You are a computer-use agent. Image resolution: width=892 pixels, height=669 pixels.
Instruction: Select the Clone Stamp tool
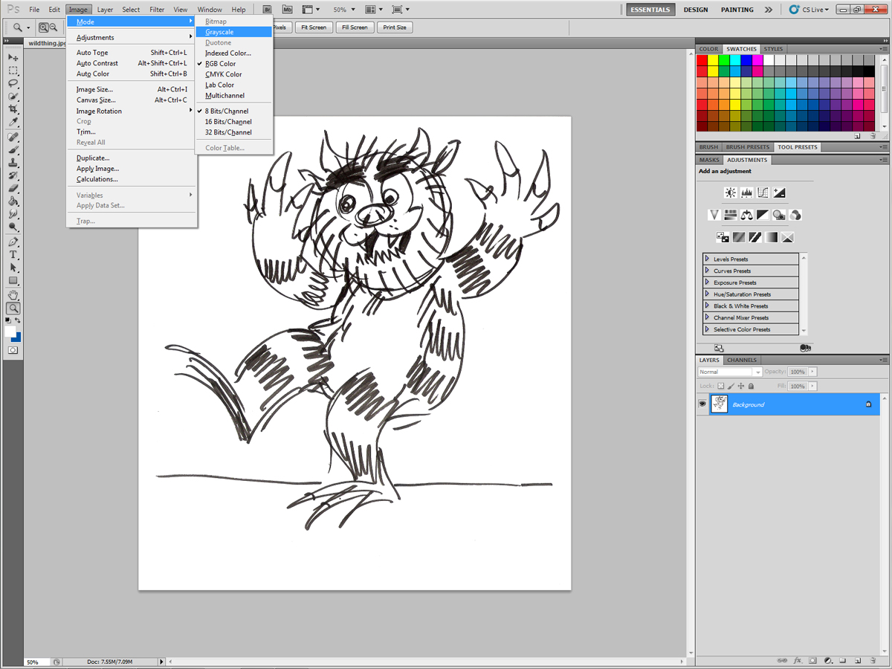coord(13,163)
